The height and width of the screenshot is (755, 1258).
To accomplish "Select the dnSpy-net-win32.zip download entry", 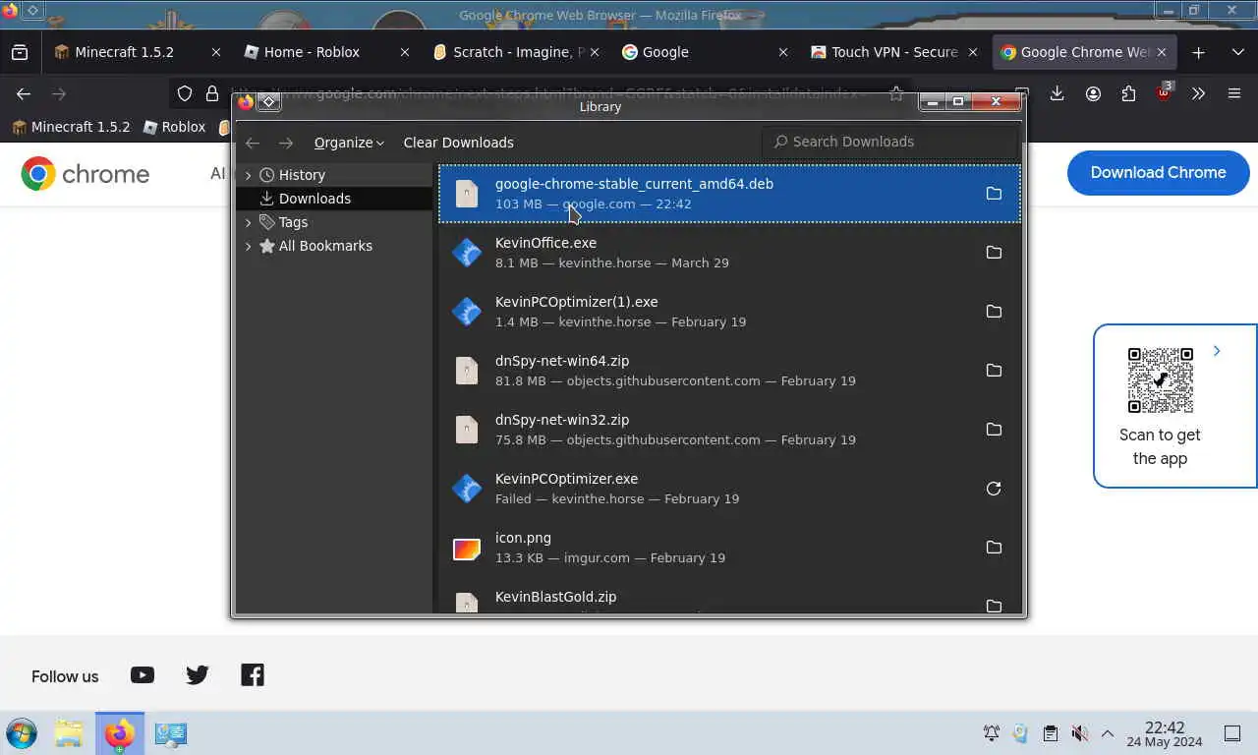I will [x=729, y=430].
